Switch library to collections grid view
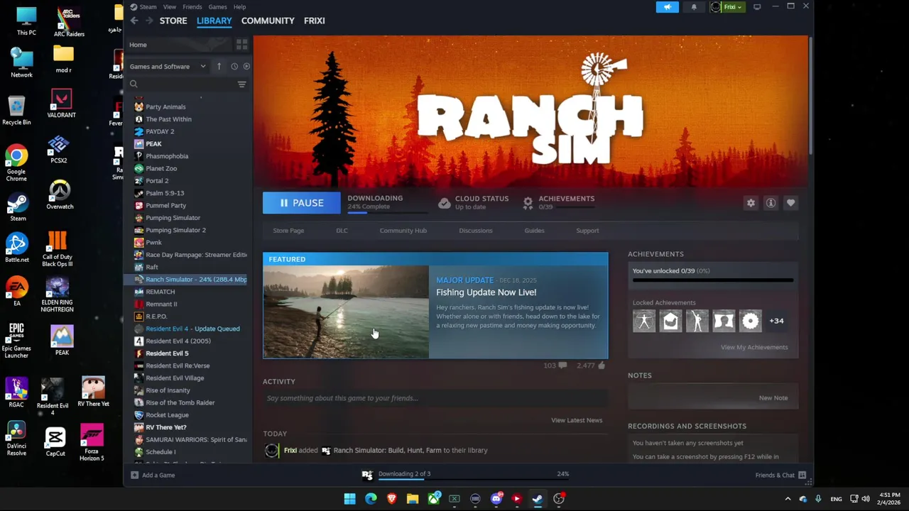 point(241,45)
